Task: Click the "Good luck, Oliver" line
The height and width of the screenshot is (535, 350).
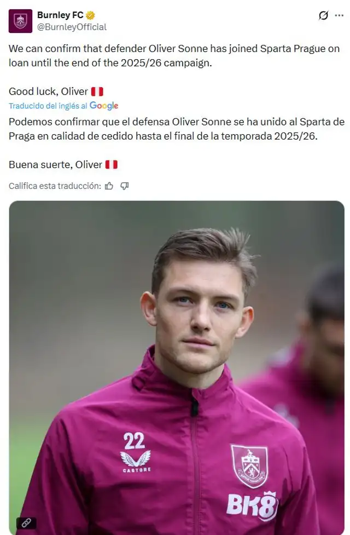Action: point(48,91)
